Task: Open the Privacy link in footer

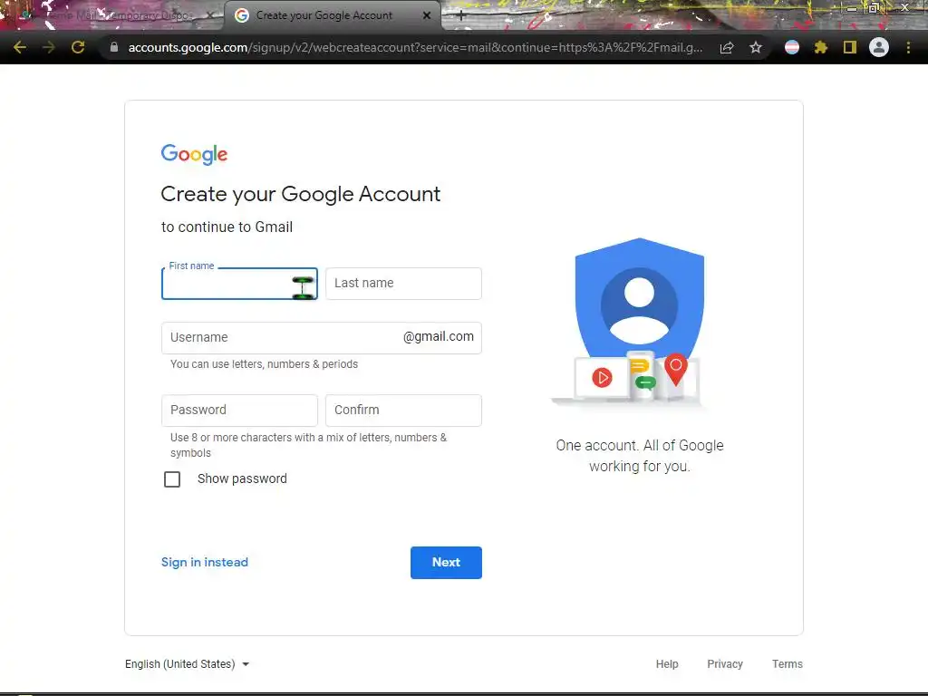Action: (x=725, y=664)
